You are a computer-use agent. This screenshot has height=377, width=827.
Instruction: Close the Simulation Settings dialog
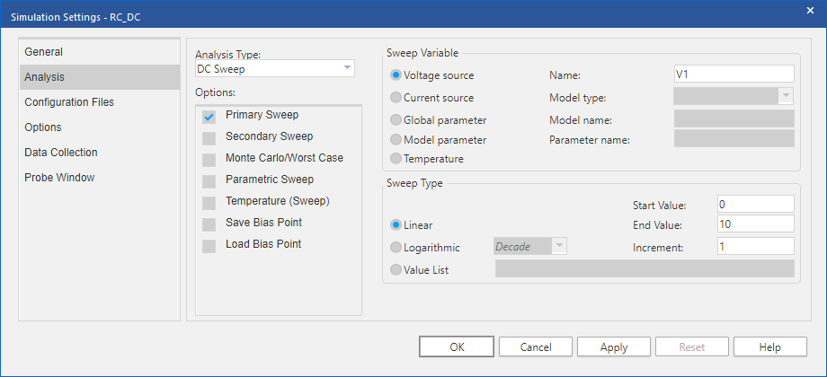tap(810, 10)
